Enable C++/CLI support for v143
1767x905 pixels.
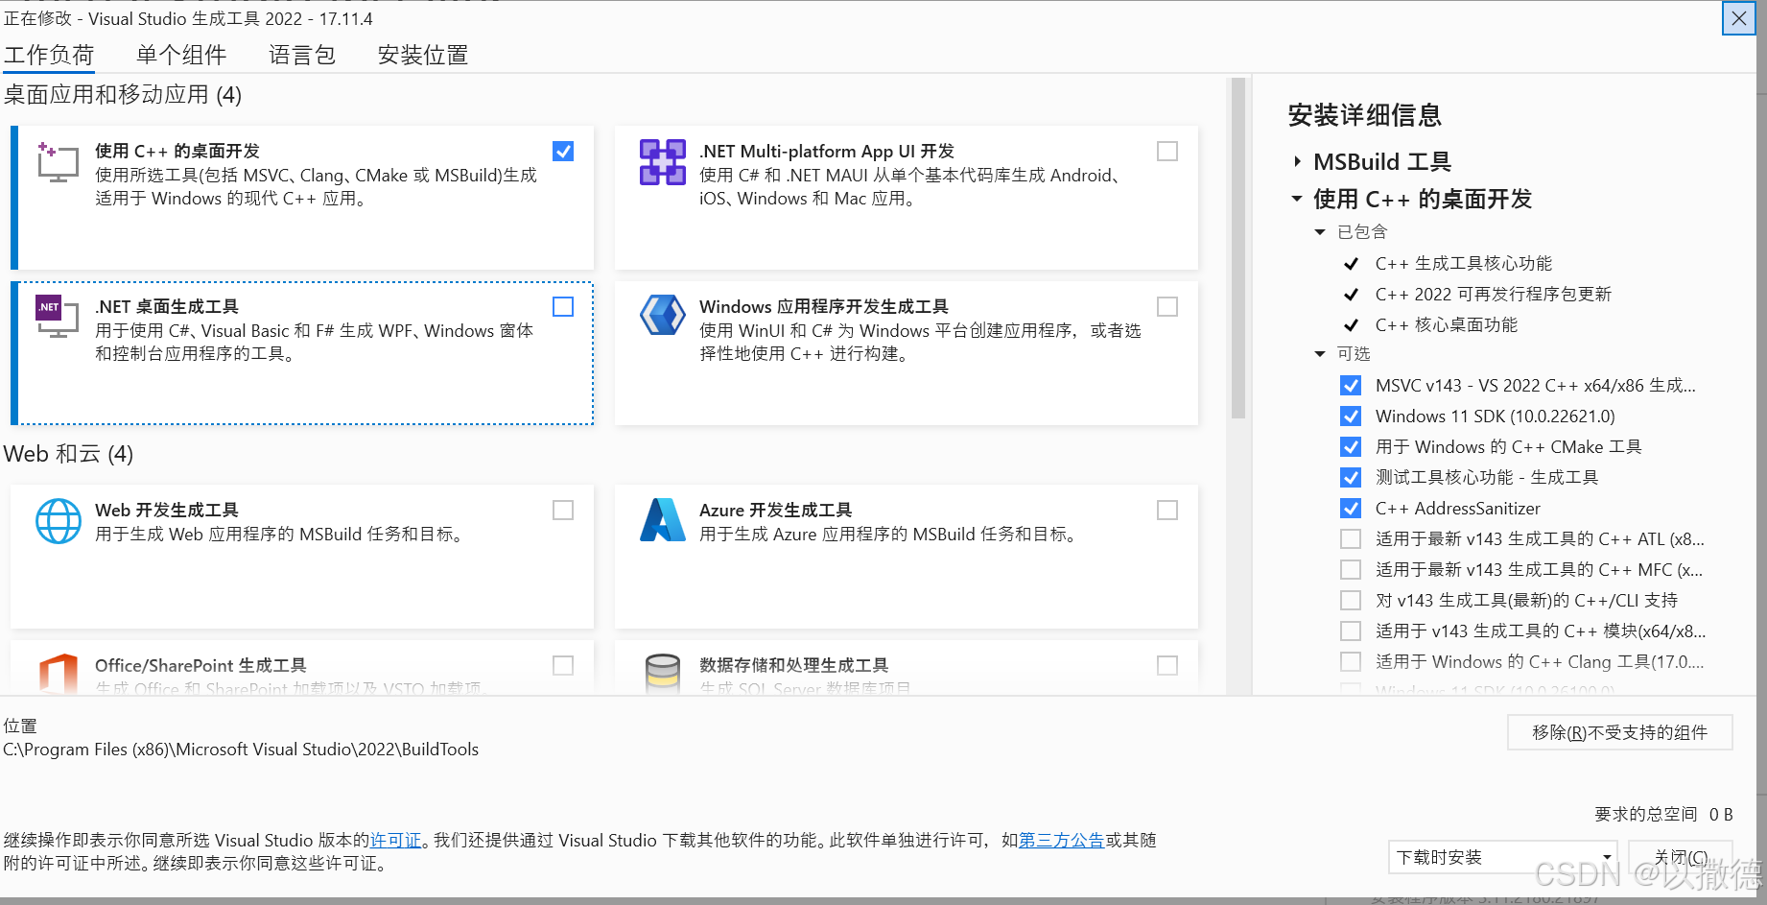1351,601
